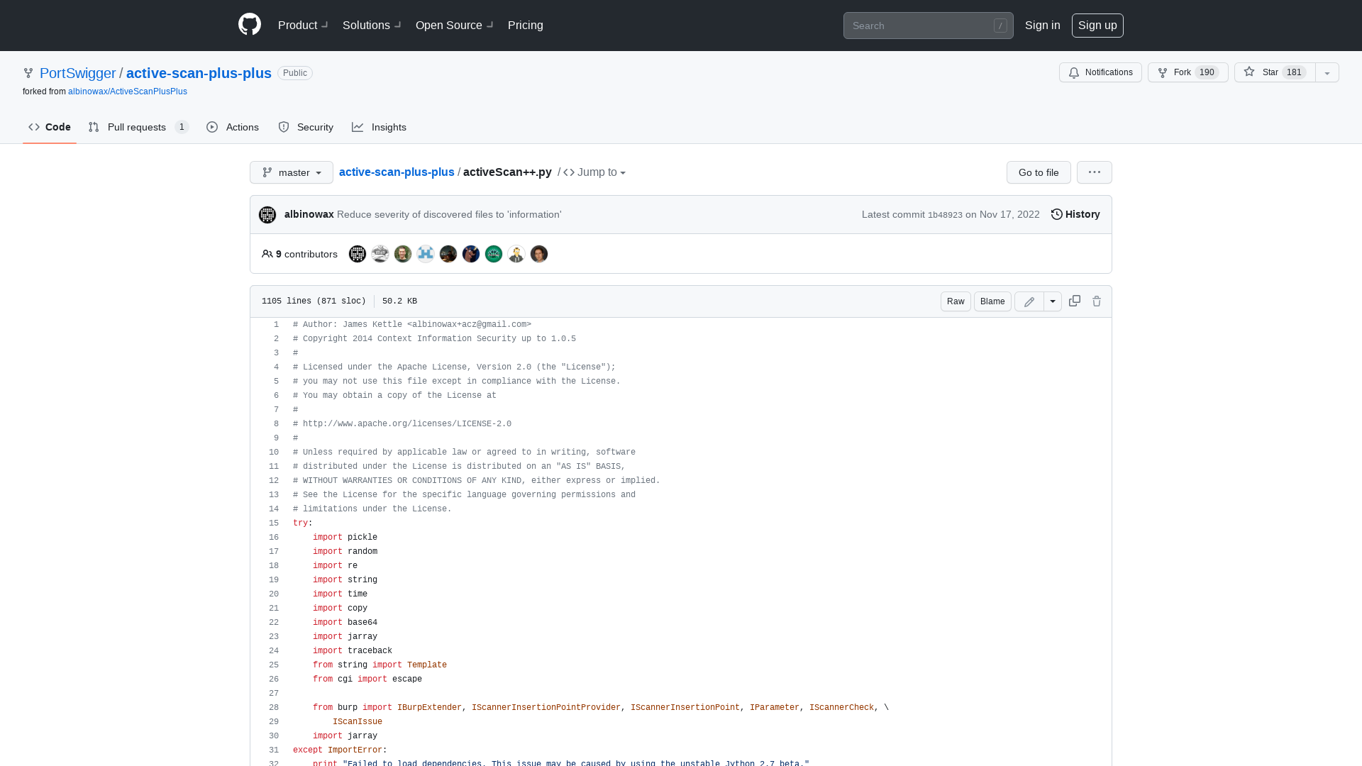Click the fourth contributor avatar with blue pattern
Image resolution: width=1362 pixels, height=766 pixels.
(426, 254)
